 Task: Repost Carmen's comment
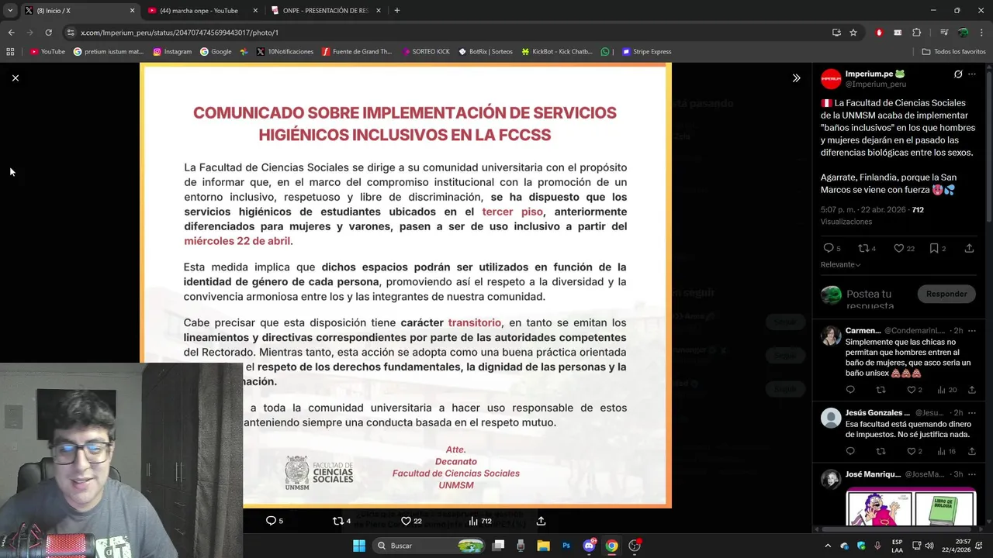(881, 390)
